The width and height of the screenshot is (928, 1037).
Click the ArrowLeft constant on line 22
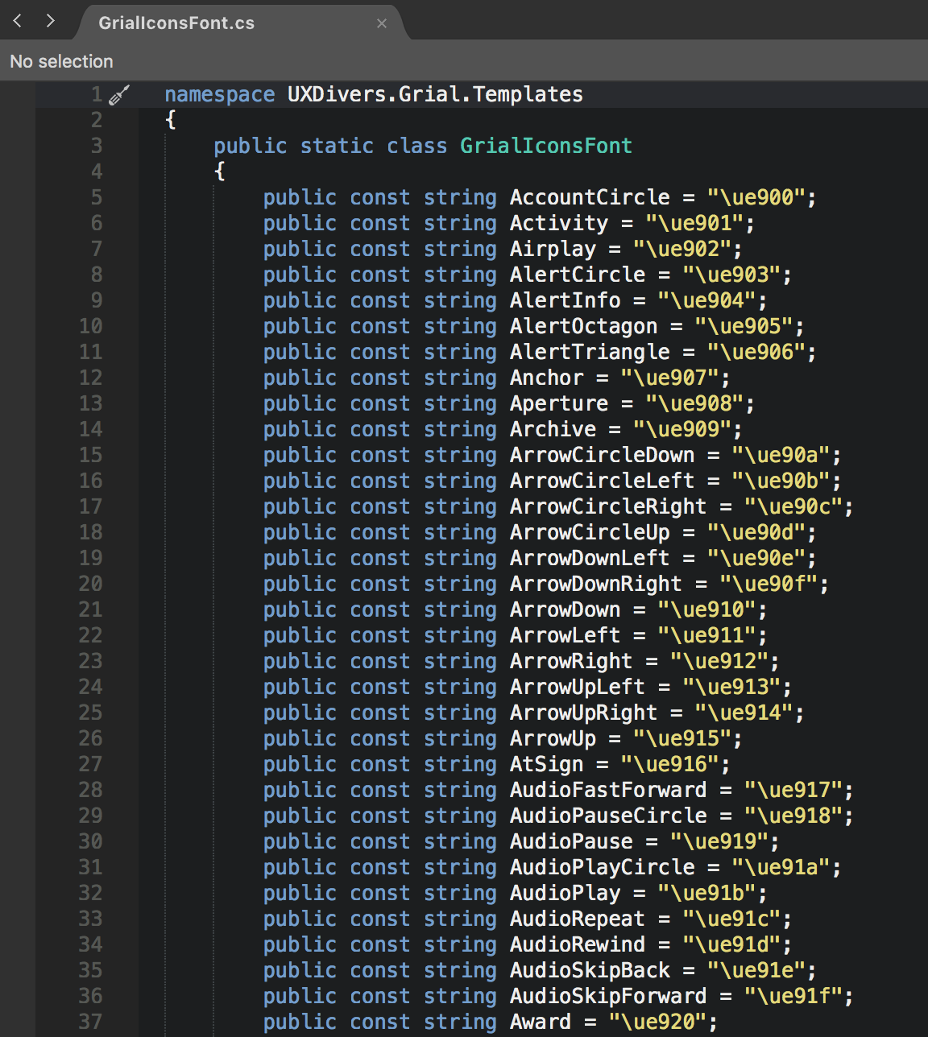[565, 635]
